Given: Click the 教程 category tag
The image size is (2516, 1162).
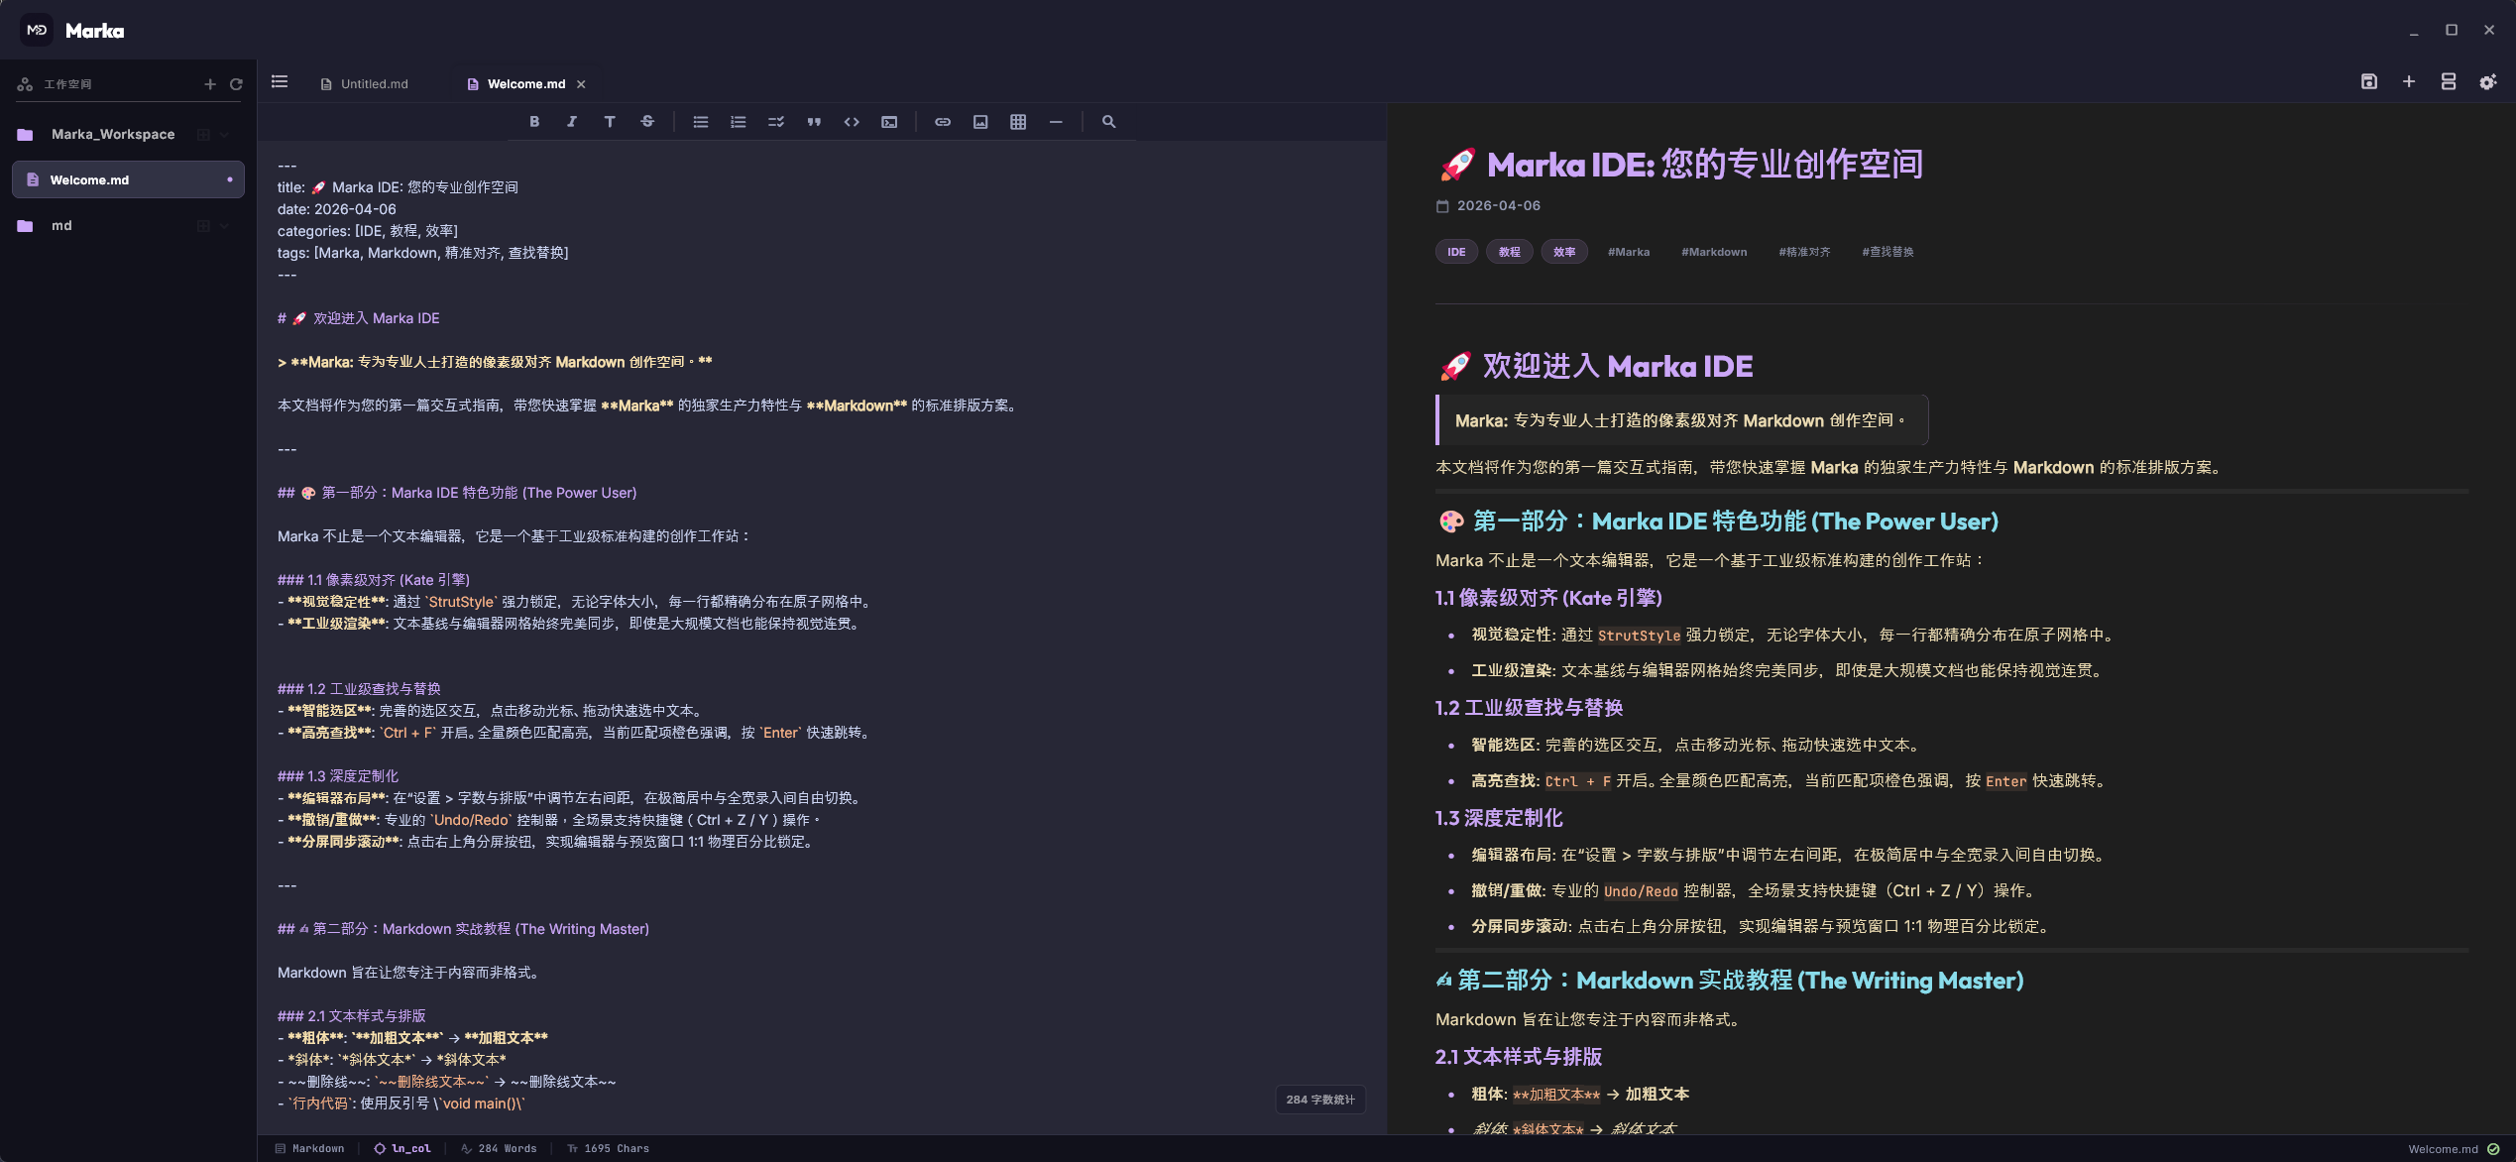Looking at the screenshot, I should tap(1510, 252).
